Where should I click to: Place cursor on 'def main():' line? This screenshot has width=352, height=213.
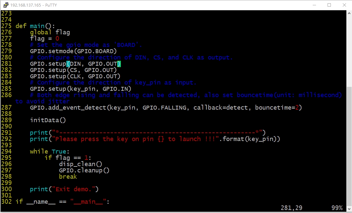pos(35,26)
